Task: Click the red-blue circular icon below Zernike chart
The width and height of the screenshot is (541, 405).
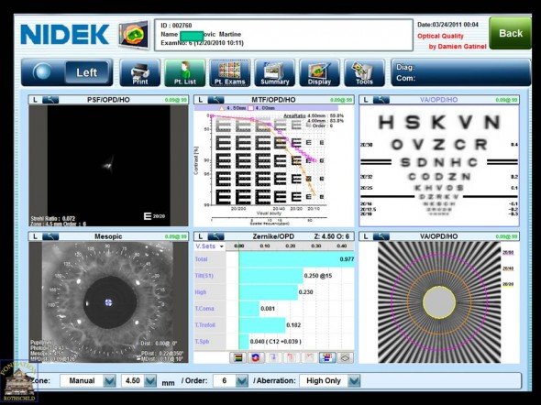Action: pos(256,357)
